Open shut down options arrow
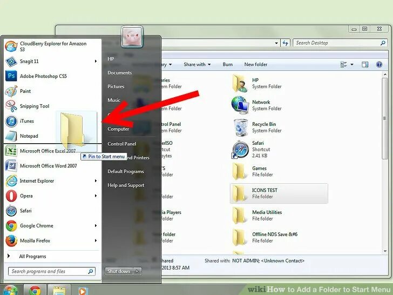This screenshot has height=295, width=393. (137, 271)
